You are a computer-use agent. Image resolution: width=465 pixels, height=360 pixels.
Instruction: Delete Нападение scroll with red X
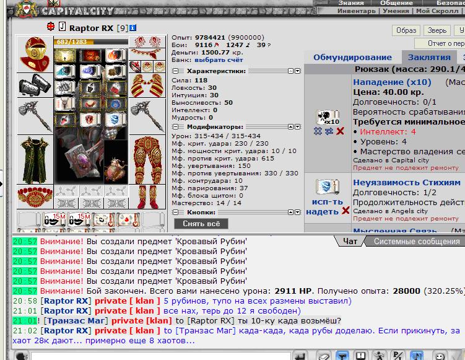click(340, 131)
